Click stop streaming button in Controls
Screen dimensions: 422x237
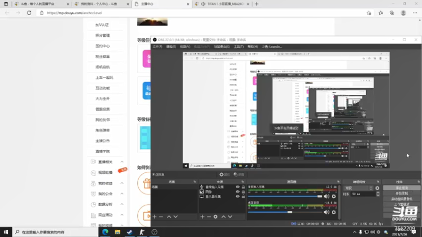401,188
